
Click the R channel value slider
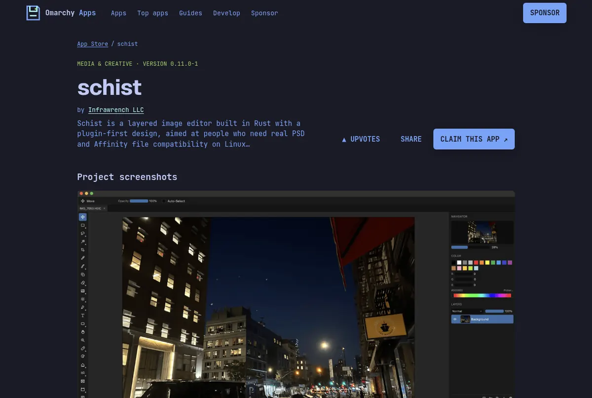tap(464, 274)
